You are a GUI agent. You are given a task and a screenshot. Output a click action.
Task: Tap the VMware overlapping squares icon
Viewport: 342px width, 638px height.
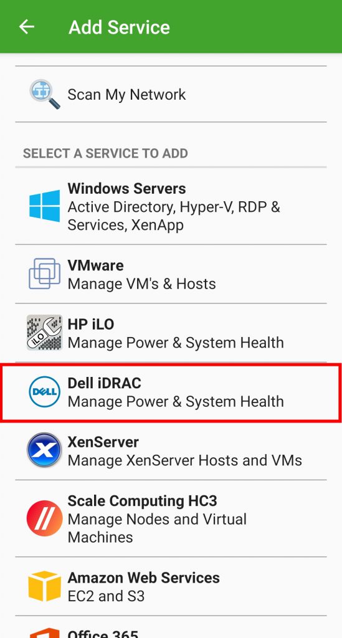(45, 274)
